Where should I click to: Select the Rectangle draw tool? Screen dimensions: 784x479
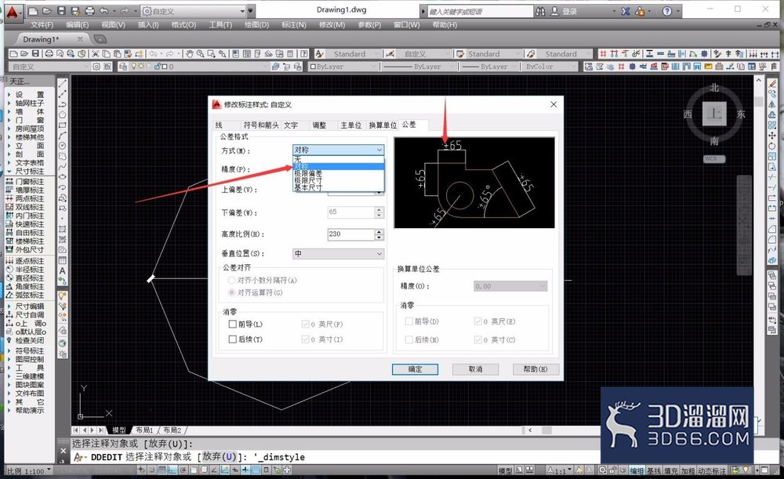point(63,125)
